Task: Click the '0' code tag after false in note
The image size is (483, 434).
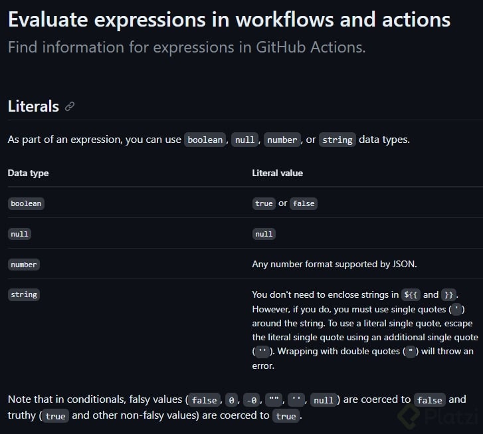Action: coord(230,400)
